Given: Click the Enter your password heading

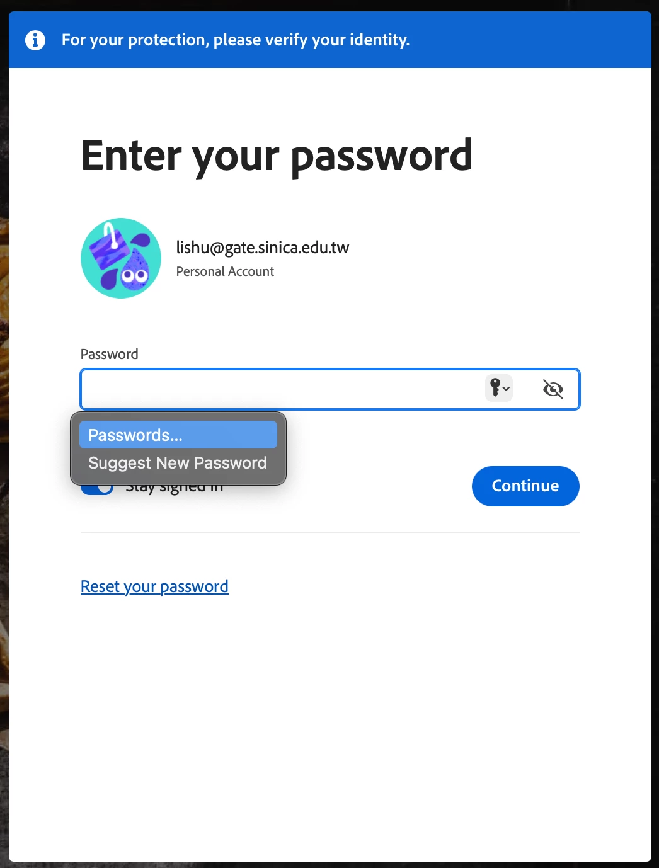Looking at the screenshot, I should coord(277,156).
